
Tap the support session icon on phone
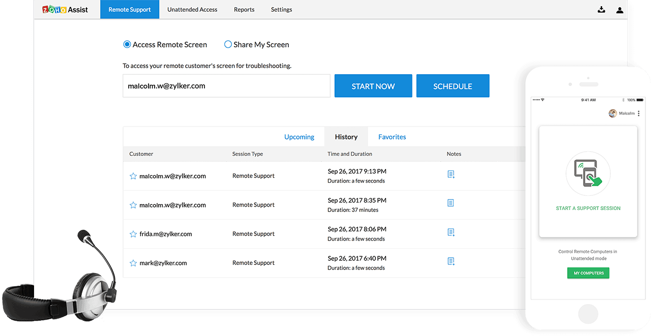(x=588, y=174)
